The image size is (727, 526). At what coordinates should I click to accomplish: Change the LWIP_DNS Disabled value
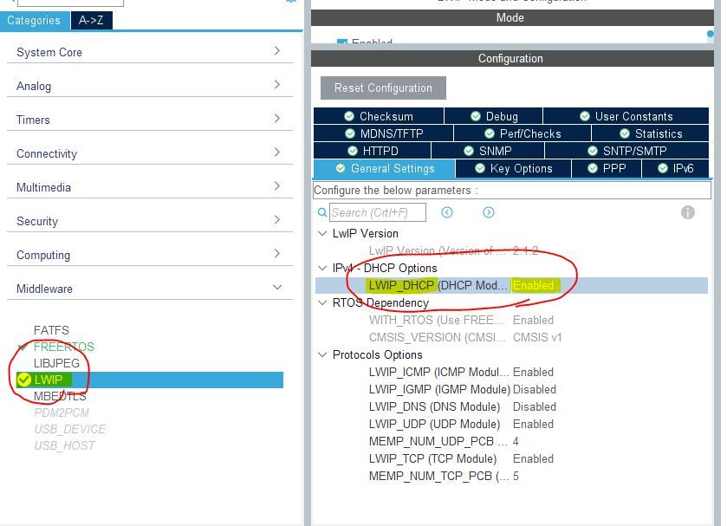(535, 406)
